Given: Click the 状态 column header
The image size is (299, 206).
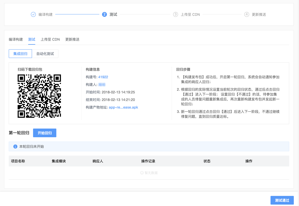Looking at the screenshot, I should (207, 161).
